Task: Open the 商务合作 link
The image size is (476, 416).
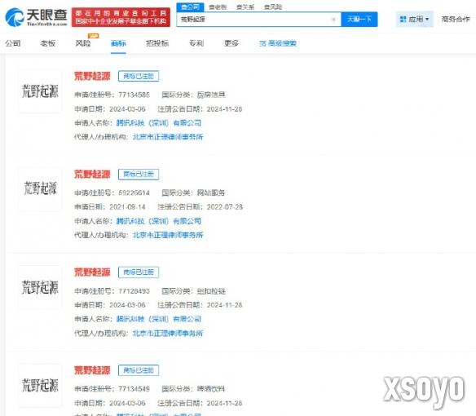Action: pos(456,19)
